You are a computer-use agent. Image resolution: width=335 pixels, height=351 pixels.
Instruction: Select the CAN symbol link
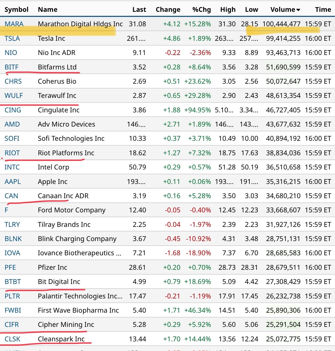pos(11,196)
